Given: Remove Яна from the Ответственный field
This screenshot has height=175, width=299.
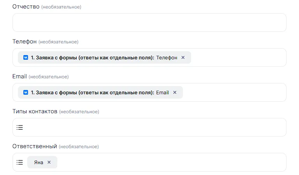Looking at the screenshot, I should coord(49,162).
